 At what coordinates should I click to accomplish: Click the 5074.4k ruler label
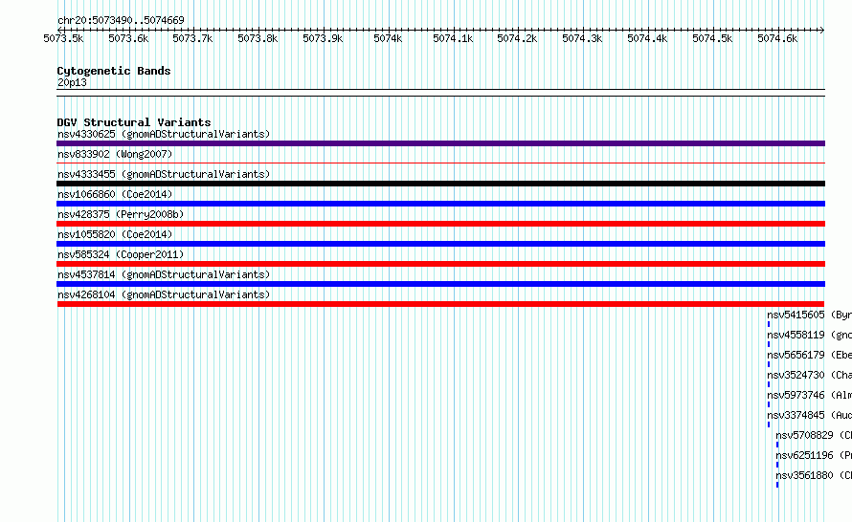point(647,38)
